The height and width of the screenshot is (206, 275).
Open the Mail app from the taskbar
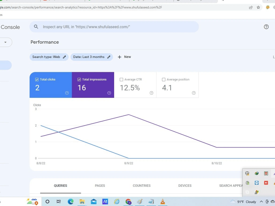click(94, 202)
